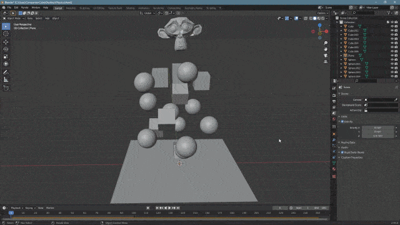Select the Select Box tool
400x225 pixels.
[6, 26]
